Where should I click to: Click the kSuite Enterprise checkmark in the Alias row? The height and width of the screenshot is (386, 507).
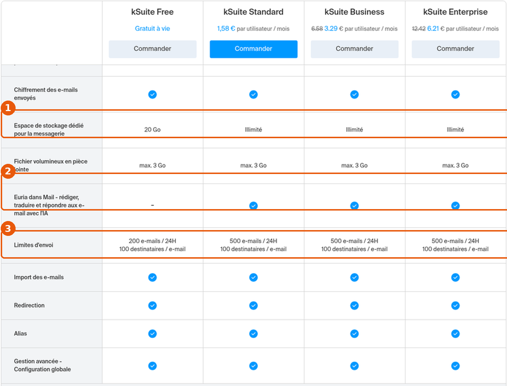pos(456,334)
